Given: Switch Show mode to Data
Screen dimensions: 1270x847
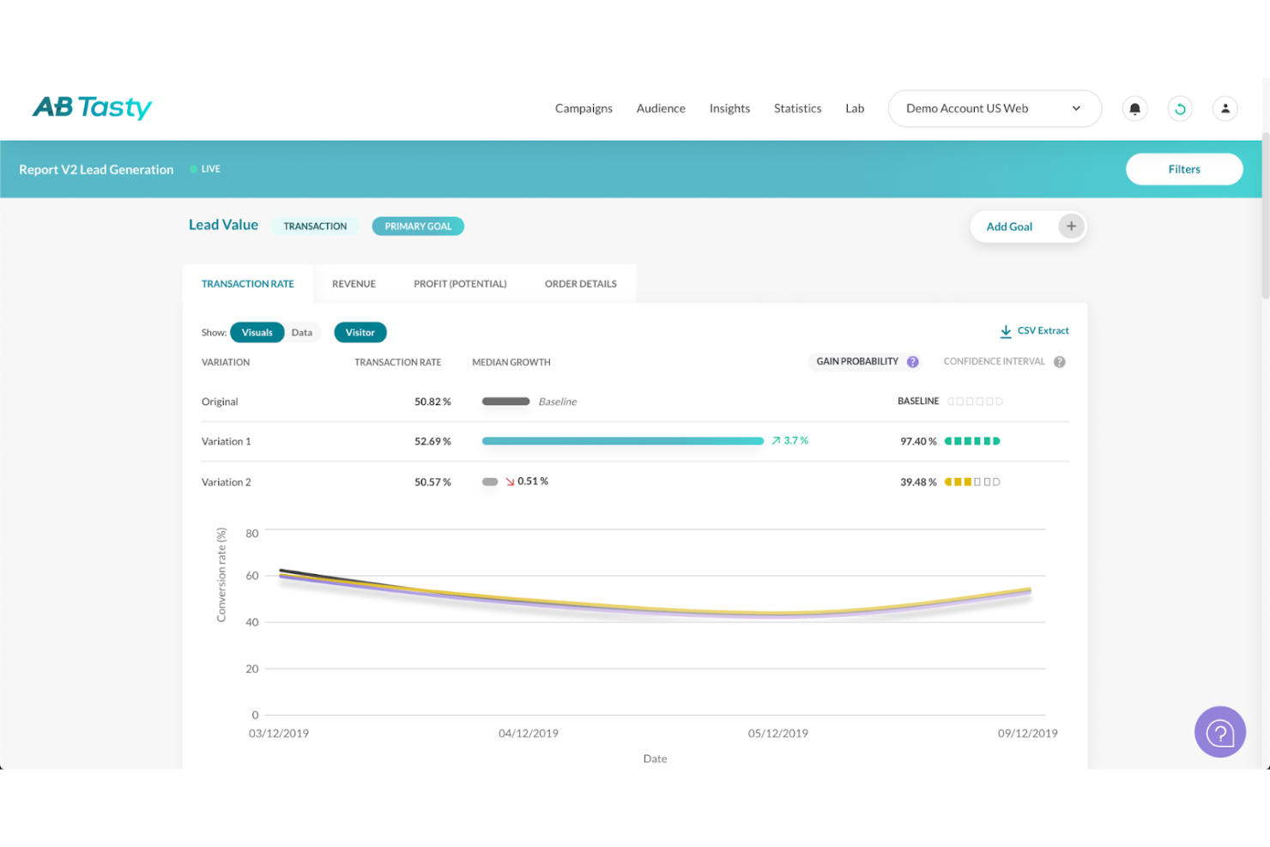Looking at the screenshot, I should pos(302,332).
